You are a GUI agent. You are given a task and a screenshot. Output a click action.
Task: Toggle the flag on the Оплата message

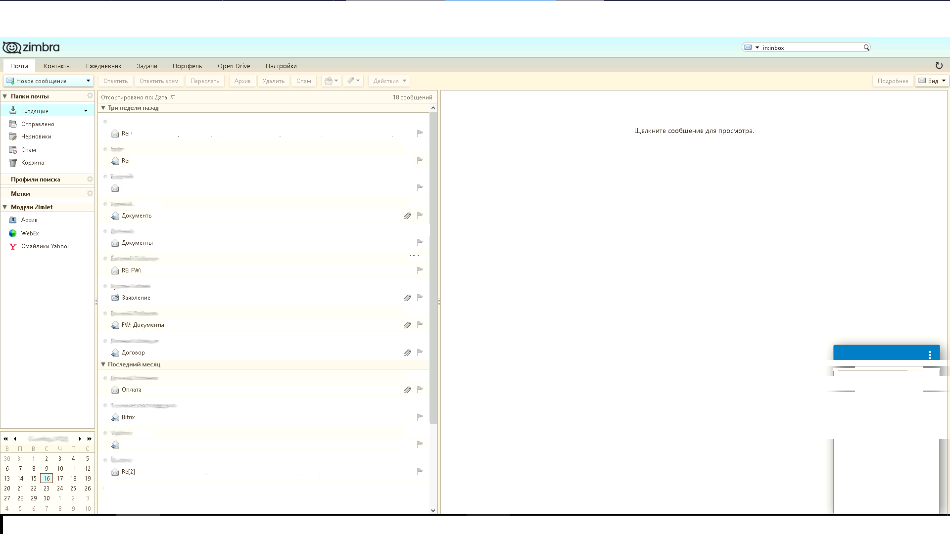[x=420, y=390]
